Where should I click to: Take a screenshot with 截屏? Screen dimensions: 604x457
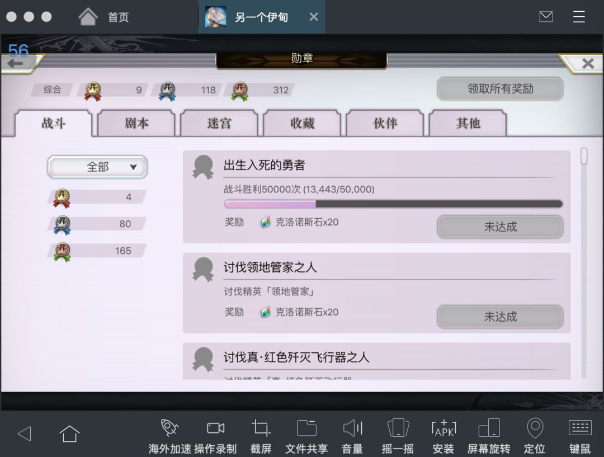261,428
